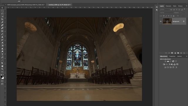Image resolution: width=188 pixels, height=106 pixels.
Task: Toggle filter for smart objects
Action: [x=182, y=10]
